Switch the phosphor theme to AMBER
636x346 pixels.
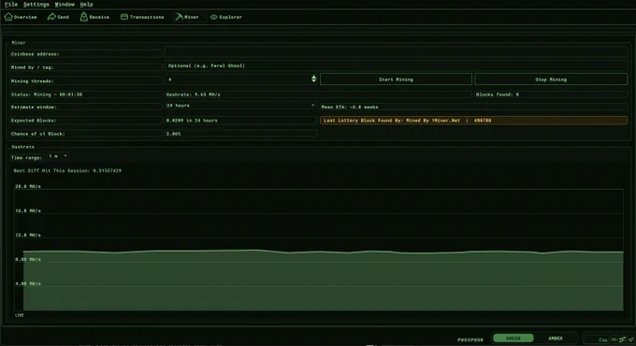pos(556,338)
